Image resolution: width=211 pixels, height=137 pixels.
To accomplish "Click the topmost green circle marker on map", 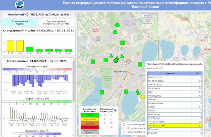I will click(x=117, y=25).
